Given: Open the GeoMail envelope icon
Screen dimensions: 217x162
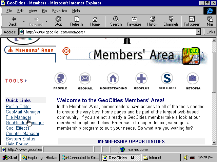Looking at the screenshot, I should [85, 78].
